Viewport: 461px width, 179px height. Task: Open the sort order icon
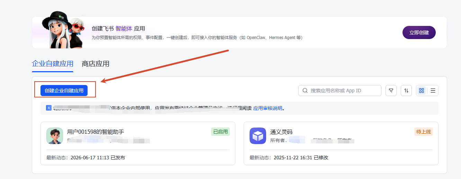click(x=406, y=91)
